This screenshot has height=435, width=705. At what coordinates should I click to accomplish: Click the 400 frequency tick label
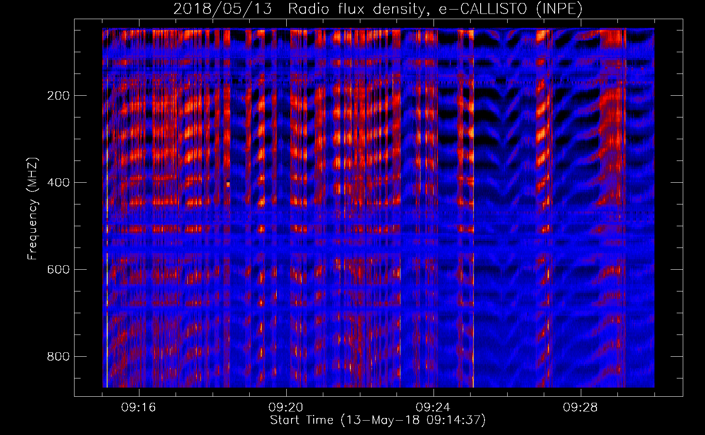click(58, 183)
